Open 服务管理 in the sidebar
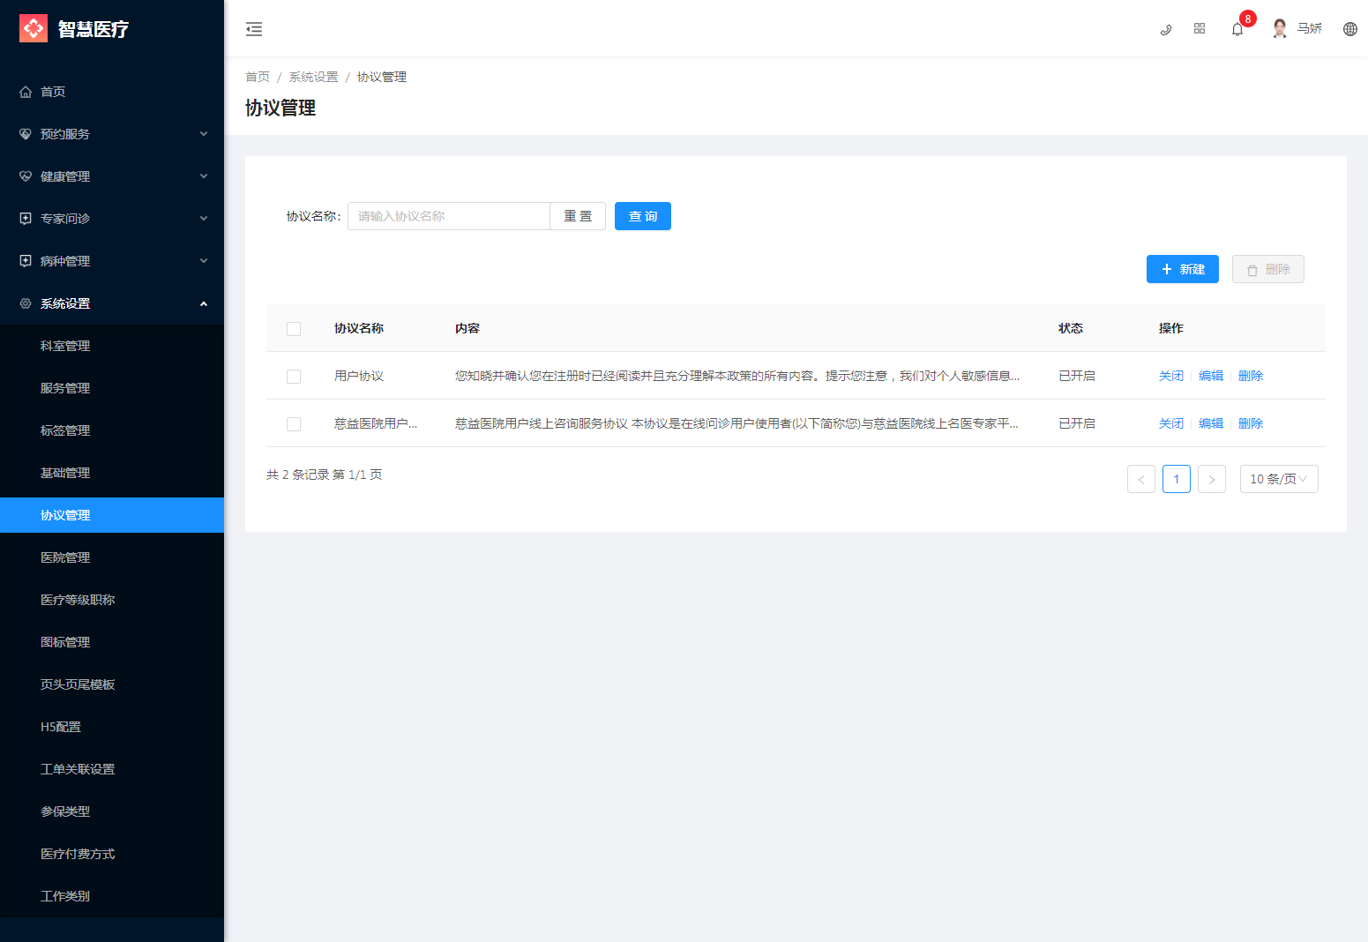1368x942 pixels. point(112,388)
